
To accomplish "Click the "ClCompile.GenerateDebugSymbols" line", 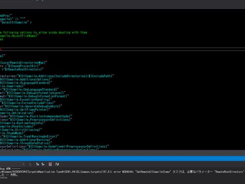I will [x=31, y=106].
